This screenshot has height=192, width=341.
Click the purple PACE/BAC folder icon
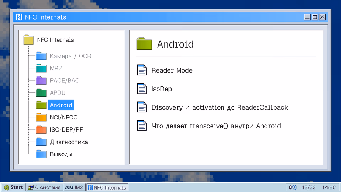coord(41,80)
